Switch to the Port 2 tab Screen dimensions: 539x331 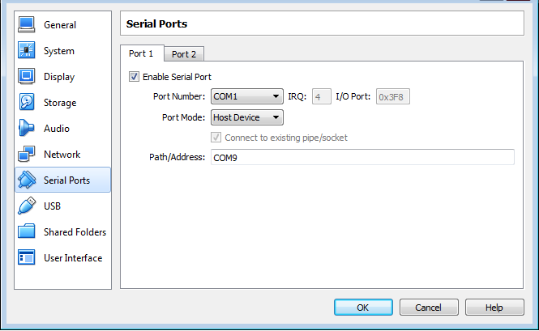pos(184,54)
